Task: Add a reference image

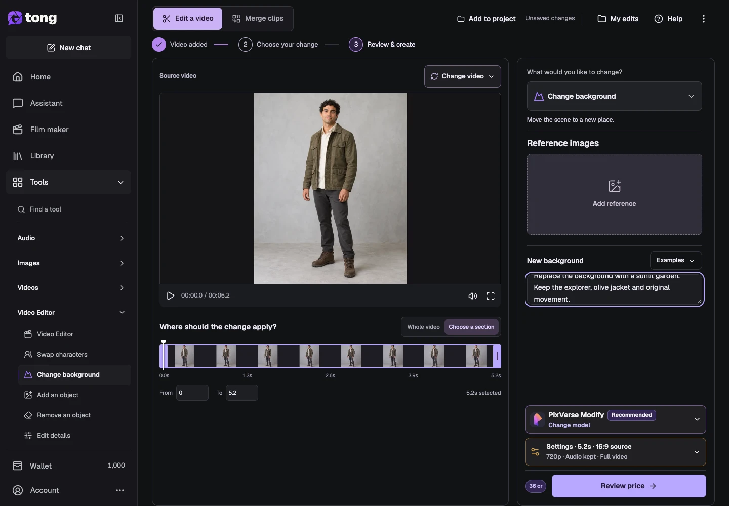Action: 615,194
